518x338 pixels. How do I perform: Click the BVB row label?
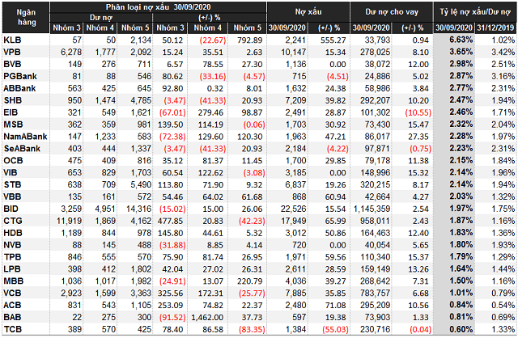12,64
